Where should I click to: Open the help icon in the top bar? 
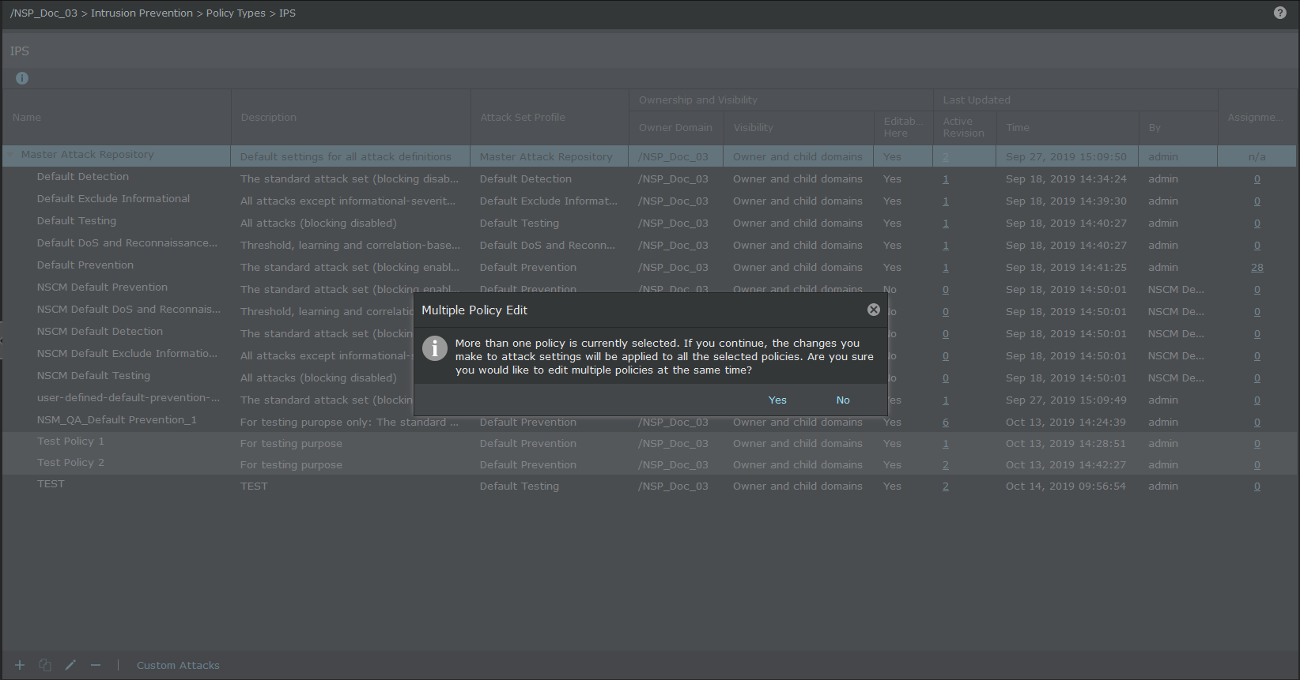click(1280, 13)
